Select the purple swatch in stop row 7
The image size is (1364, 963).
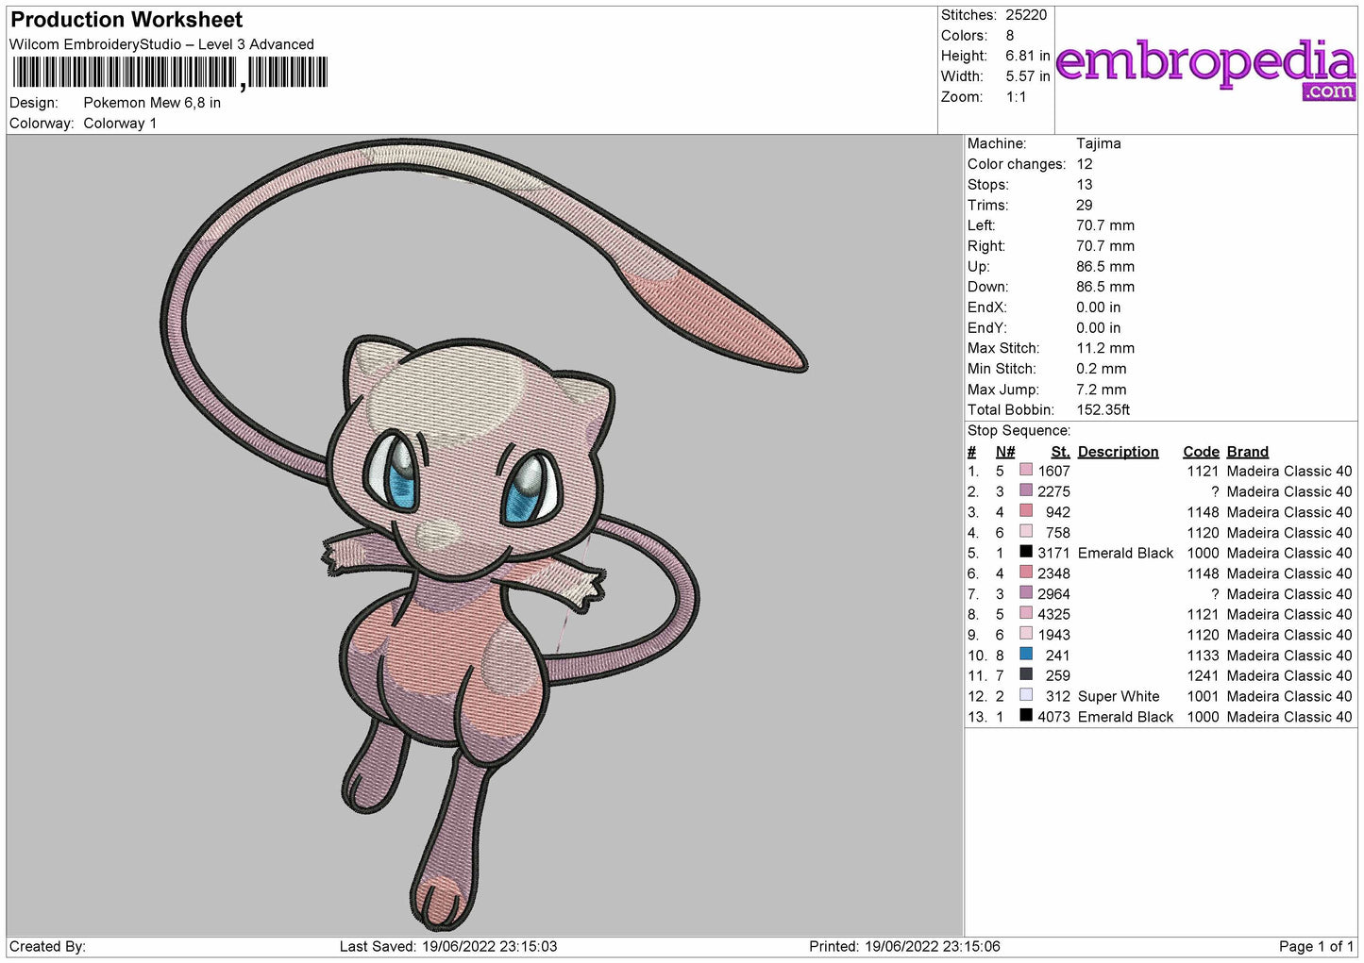coord(1026,592)
